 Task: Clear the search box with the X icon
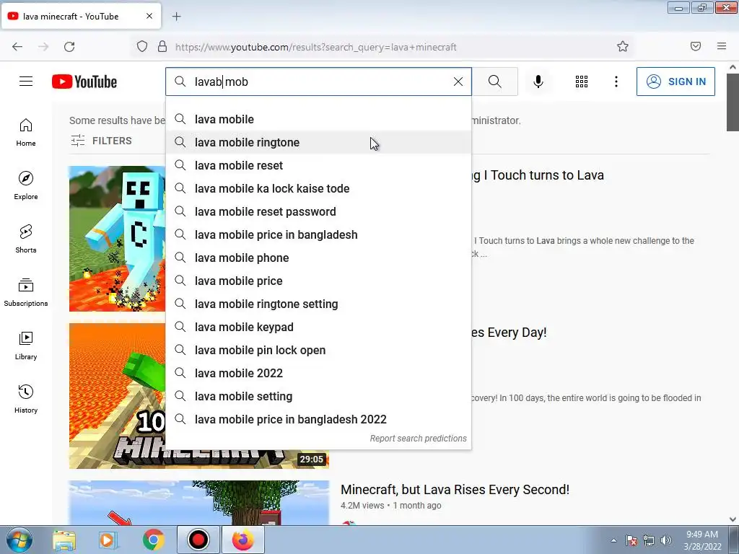(x=458, y=82)
